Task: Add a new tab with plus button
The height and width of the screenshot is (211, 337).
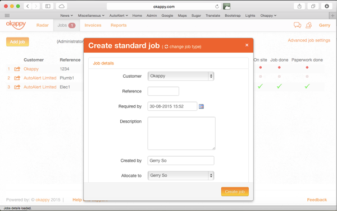Action: [333, 16]
